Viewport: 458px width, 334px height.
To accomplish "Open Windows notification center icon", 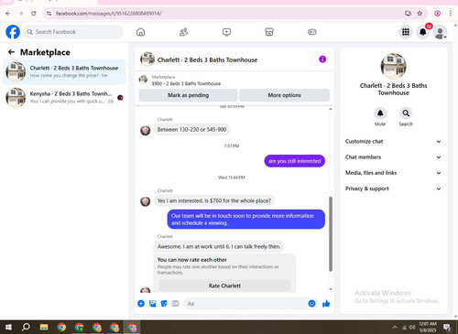I will (447, 328).
